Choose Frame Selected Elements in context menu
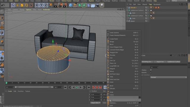The width and height of the screenshot is (190, 107). pyautogui.click(x=118, y=35)
